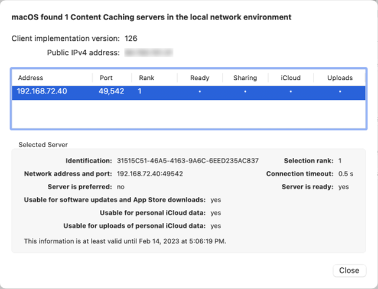Click the Uploads column header
This screenshot has height=289, width=378.
[x=340, y=77]
